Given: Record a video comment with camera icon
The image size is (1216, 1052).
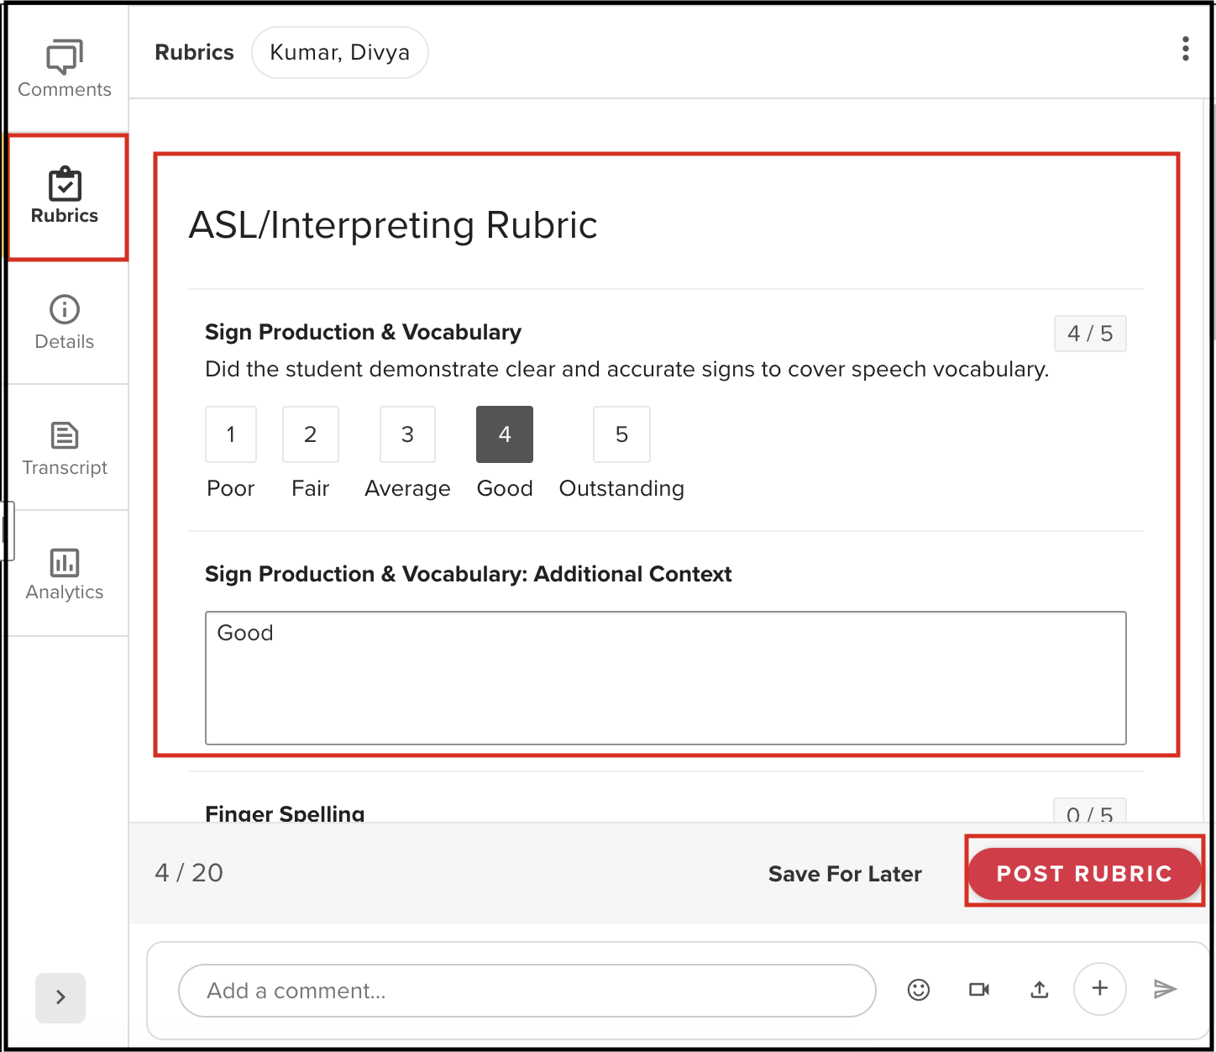Looking at the screenshot, I should click(x=979, y=990).
